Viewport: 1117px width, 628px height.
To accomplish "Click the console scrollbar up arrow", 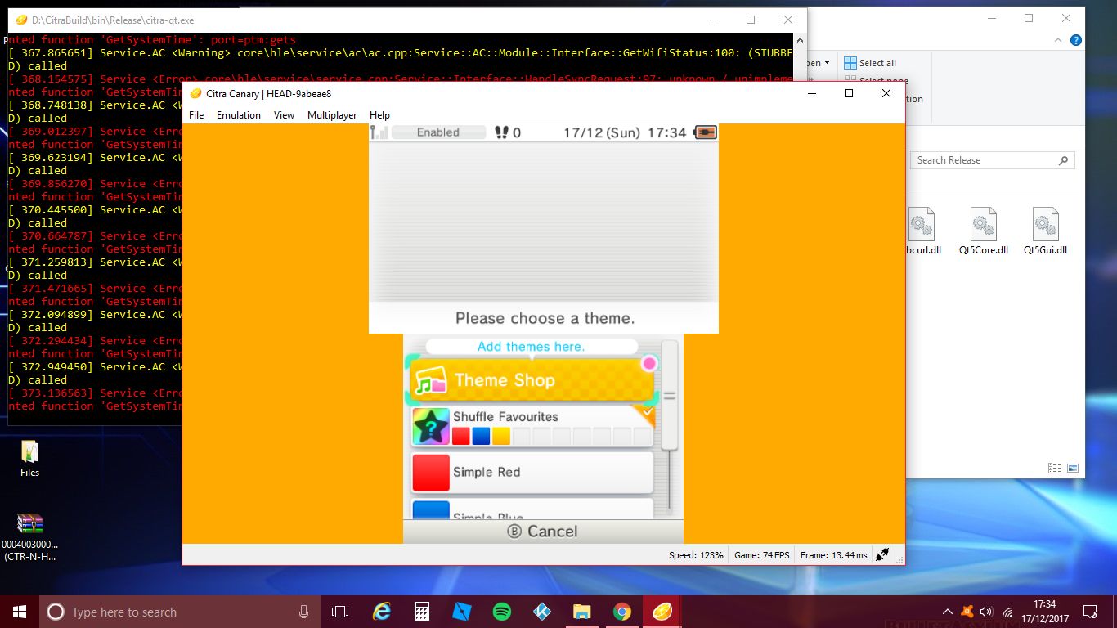I will tap(801, 39).
